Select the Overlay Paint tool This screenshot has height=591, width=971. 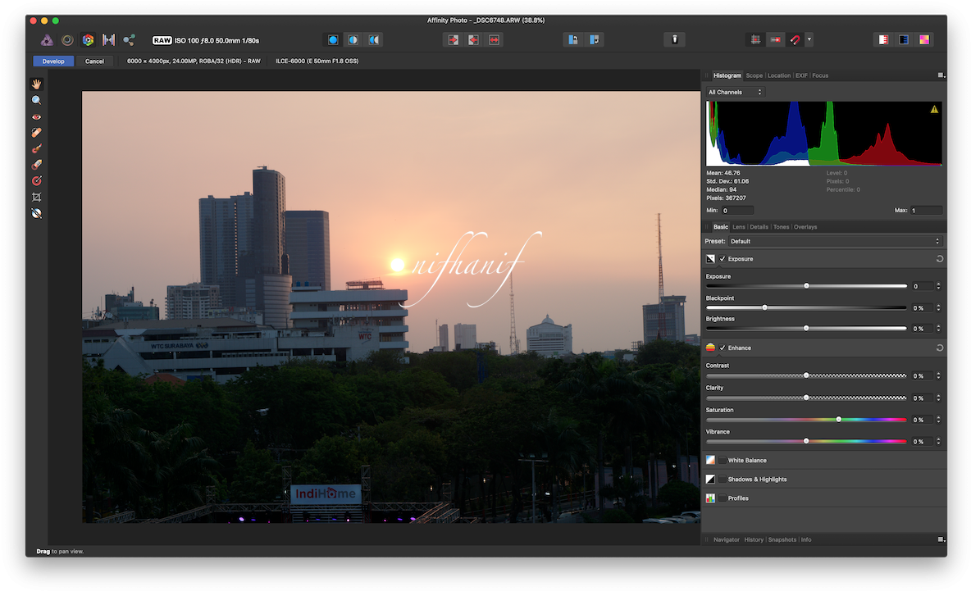(36, 148)
